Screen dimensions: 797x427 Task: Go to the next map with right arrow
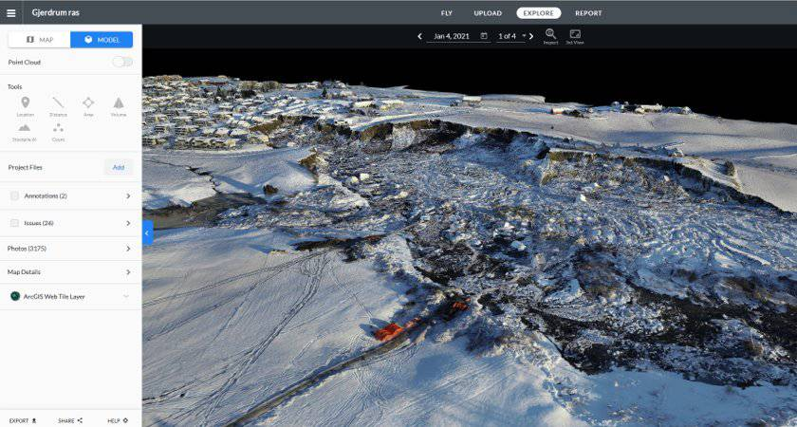coord(531,36)
